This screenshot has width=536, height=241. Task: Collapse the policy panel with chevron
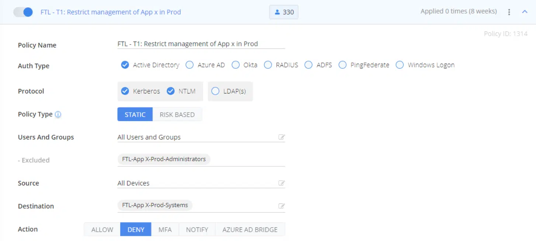(525, 12)
